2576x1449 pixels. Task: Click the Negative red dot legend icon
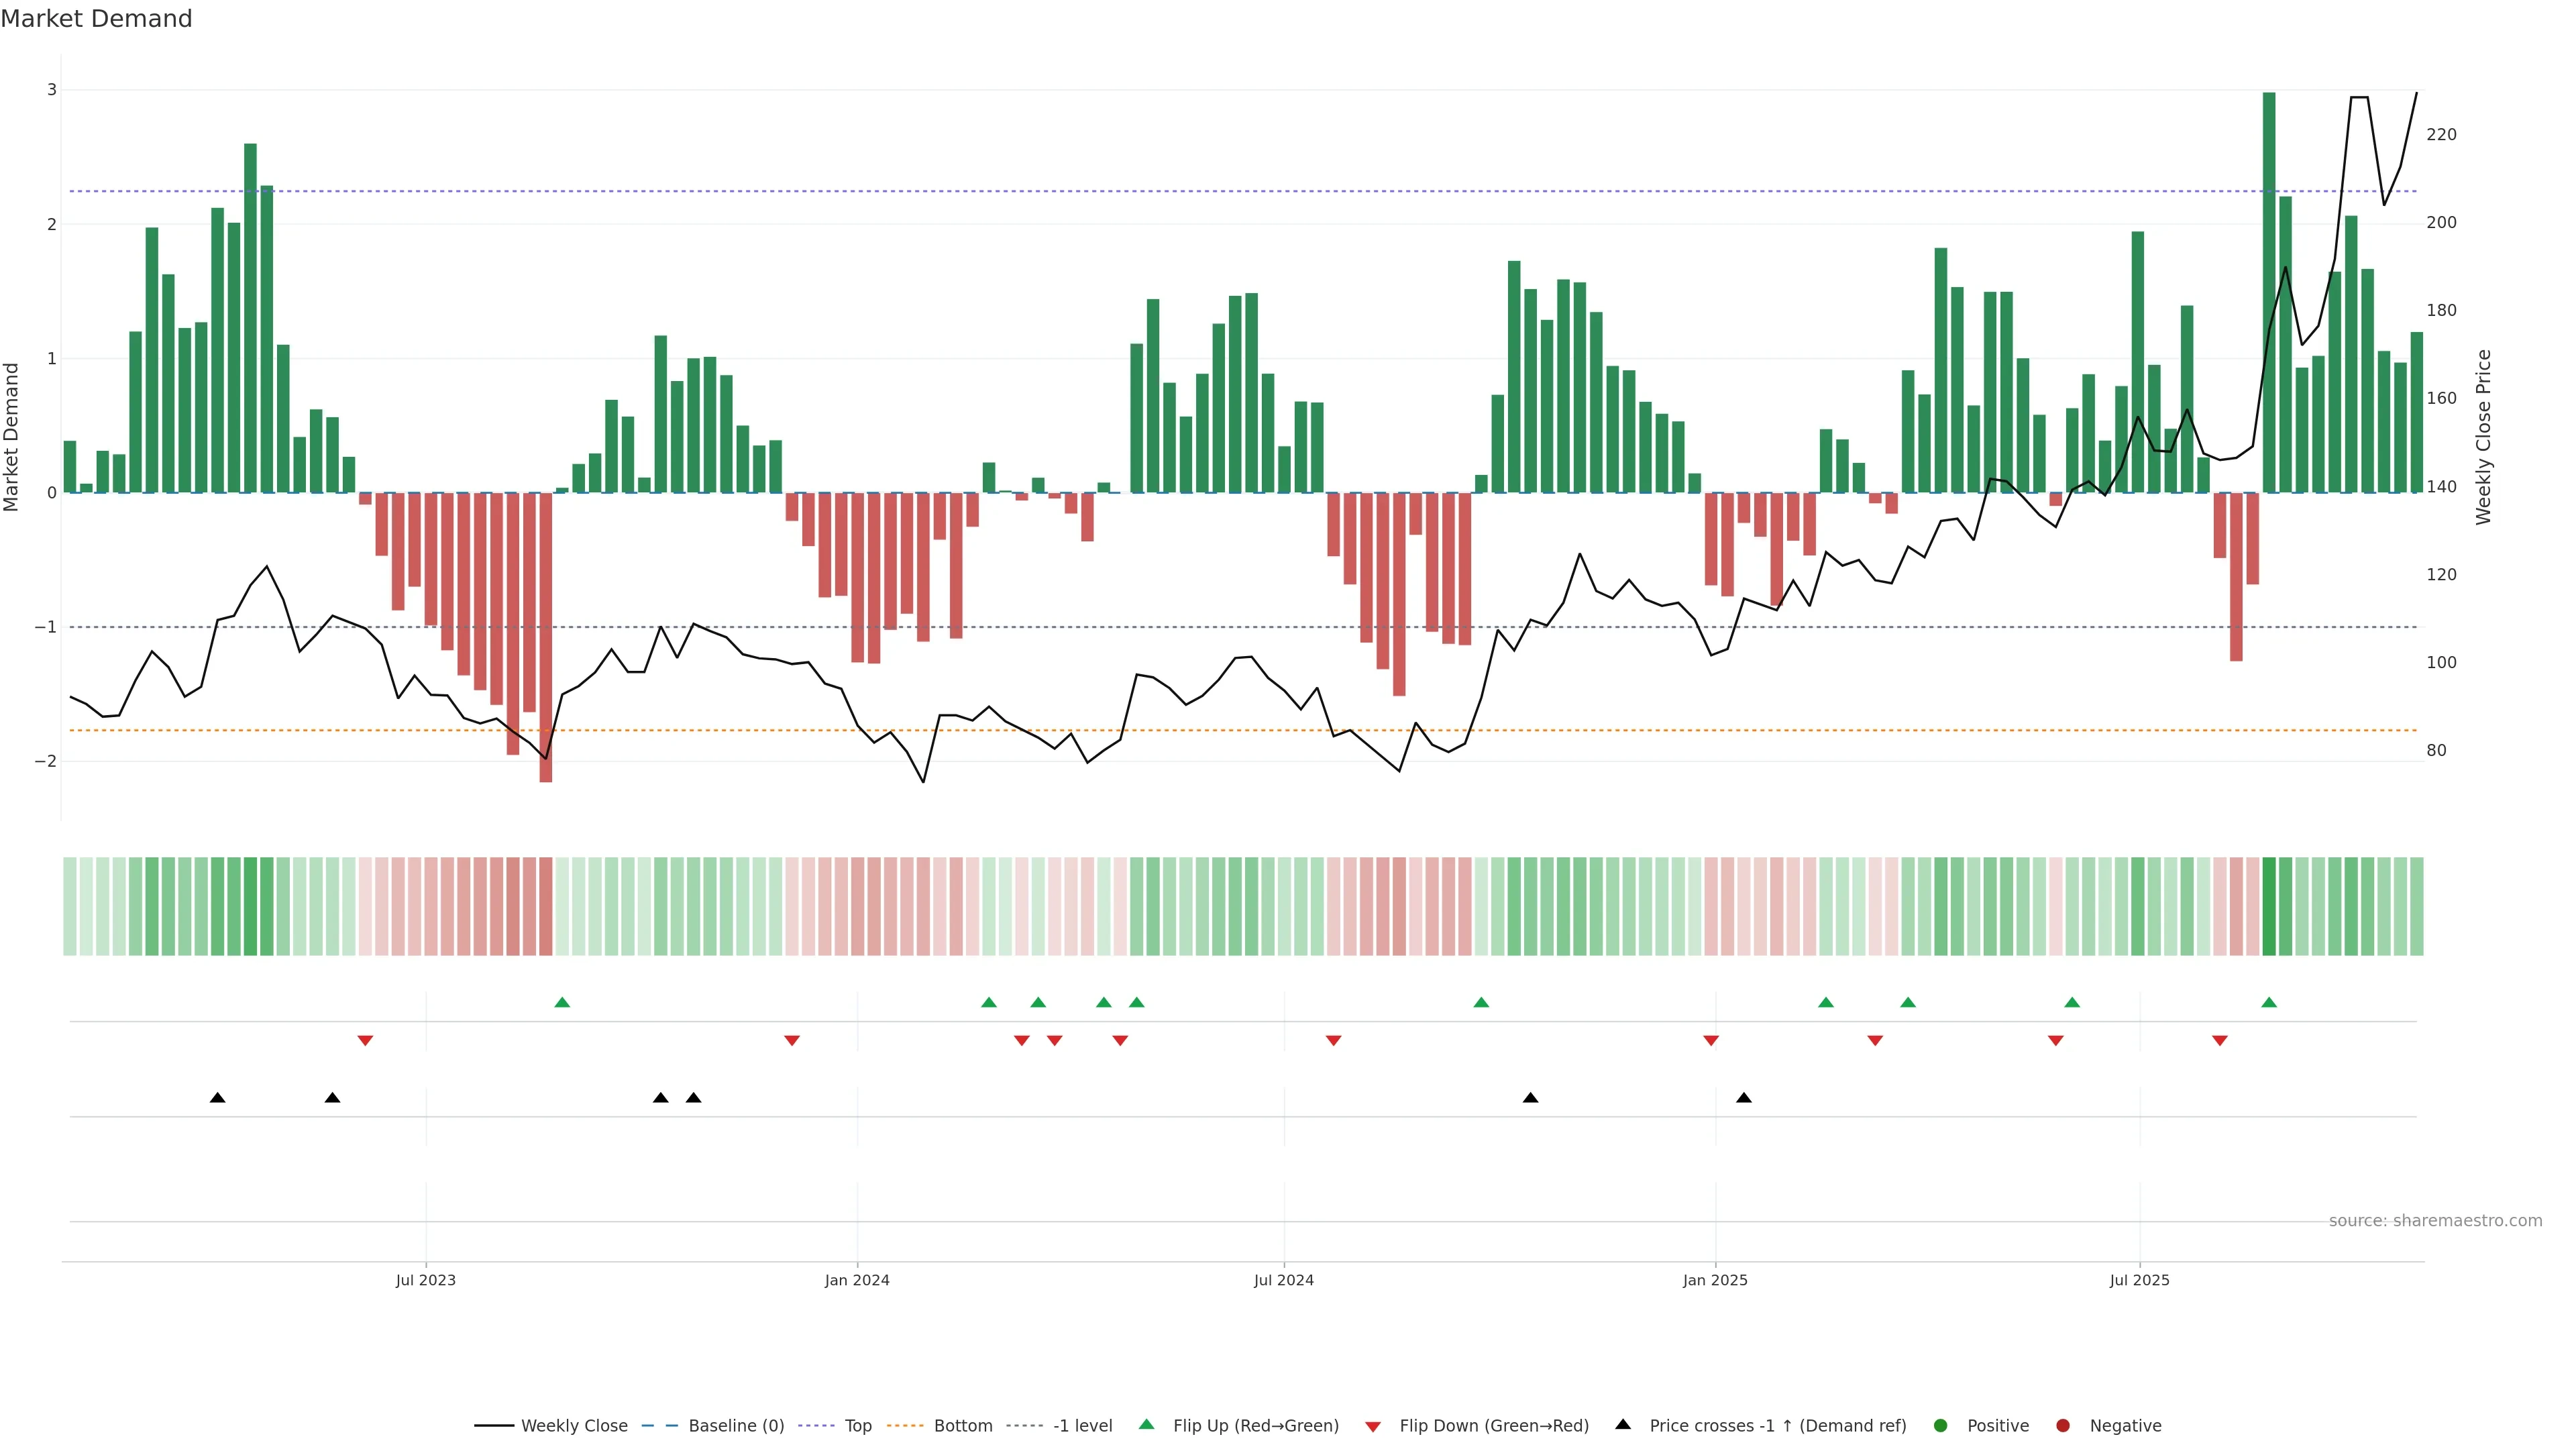[x=2063, y=1425]
